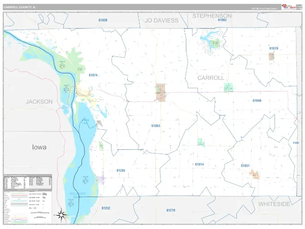
Task: Click the JACKSON county label
Action: pyautogui.click(x=39, y=102)
